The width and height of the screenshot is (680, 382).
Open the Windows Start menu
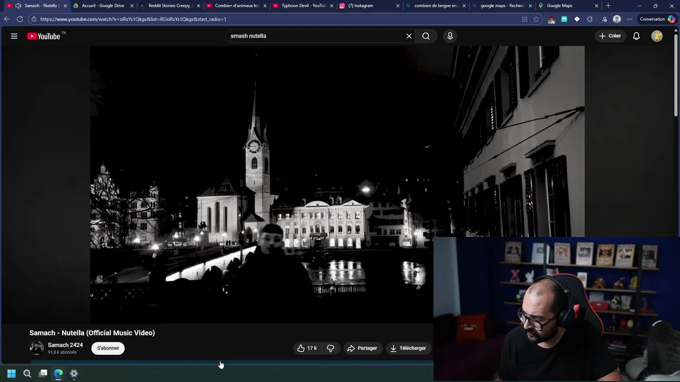click(x=11, y=374)
